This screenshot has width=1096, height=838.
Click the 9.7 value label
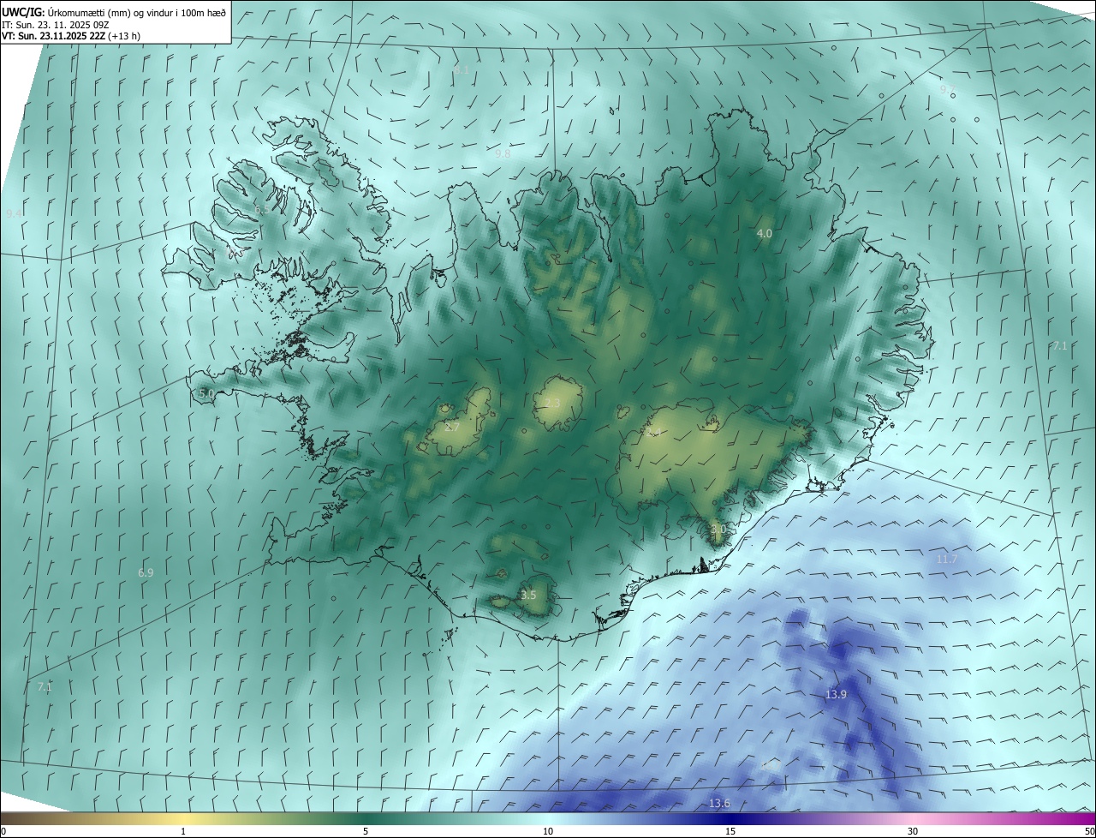[947, 89]
